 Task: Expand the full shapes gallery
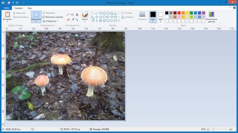[119, 21]
